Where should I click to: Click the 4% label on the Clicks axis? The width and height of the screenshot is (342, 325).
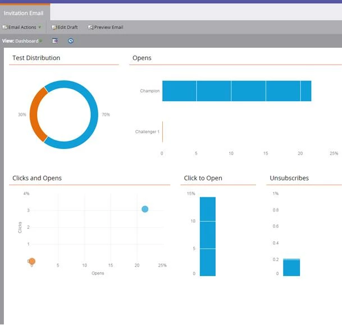(26, 193)
